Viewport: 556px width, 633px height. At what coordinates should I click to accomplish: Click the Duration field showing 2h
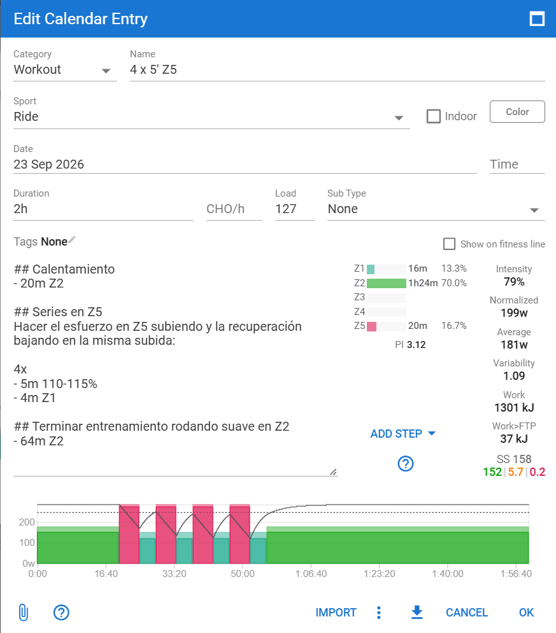[x=103, y=209]
